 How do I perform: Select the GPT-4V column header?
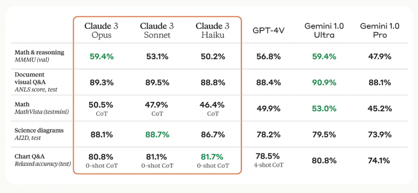pyautogui.click(x=269, y=30)
